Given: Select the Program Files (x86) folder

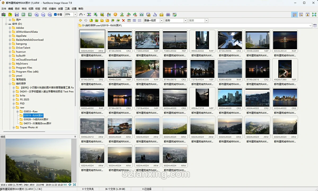Looking at the screenshot, I should pos(27,72).
